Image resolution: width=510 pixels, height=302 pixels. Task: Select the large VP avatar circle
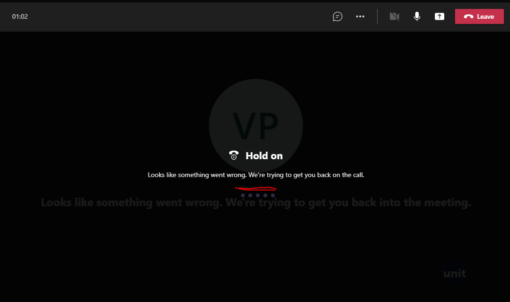255,125
